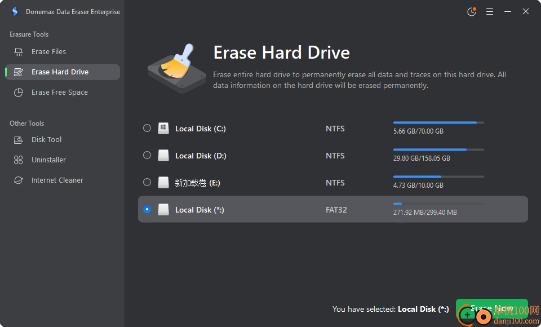
Task: Open Erase Free Space in the sidebar
Action: (x=63, y=92)
